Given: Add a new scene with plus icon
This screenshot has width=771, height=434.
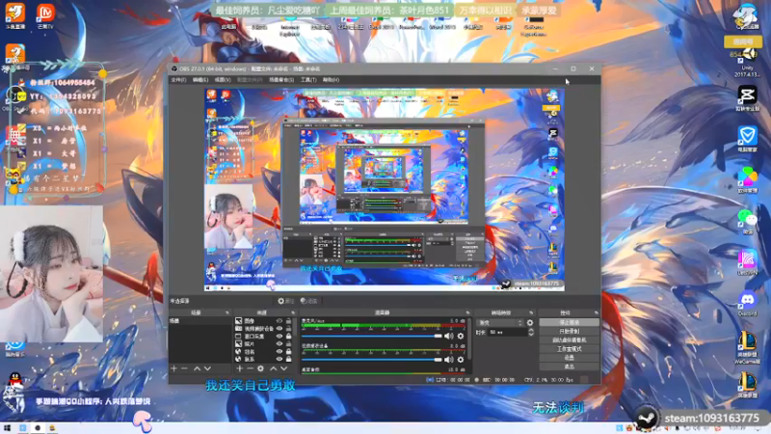Looking at the screenshot, I should coord(173,368).
